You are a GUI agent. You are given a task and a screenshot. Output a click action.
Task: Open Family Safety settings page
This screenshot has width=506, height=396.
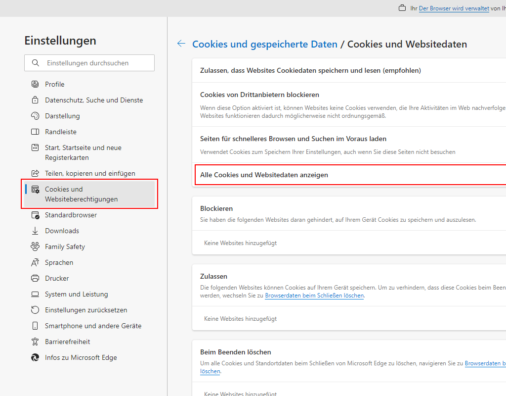(x=65, y=247)
